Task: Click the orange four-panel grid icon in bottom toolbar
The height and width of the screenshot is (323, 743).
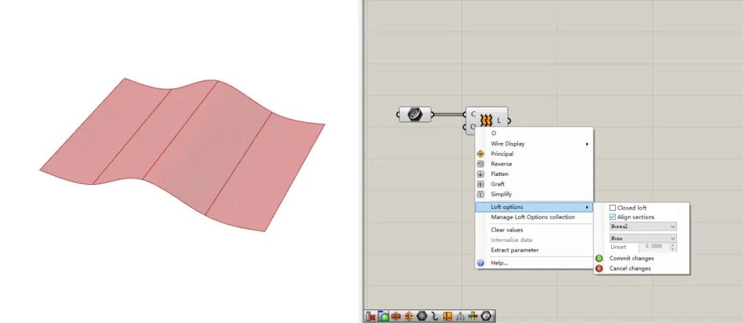Action: coord(447,316)
